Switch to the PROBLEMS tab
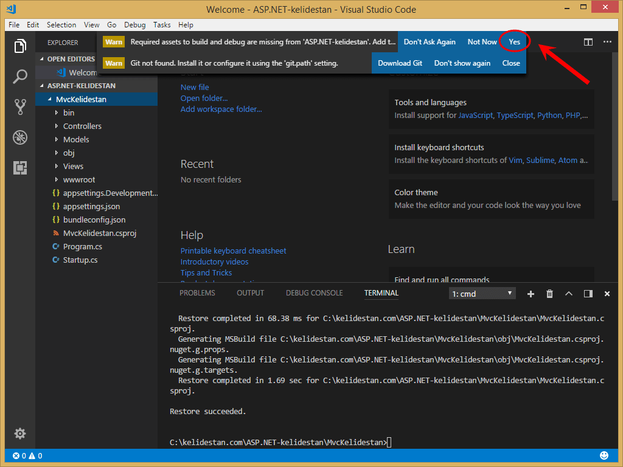 [x=197, y=293]
